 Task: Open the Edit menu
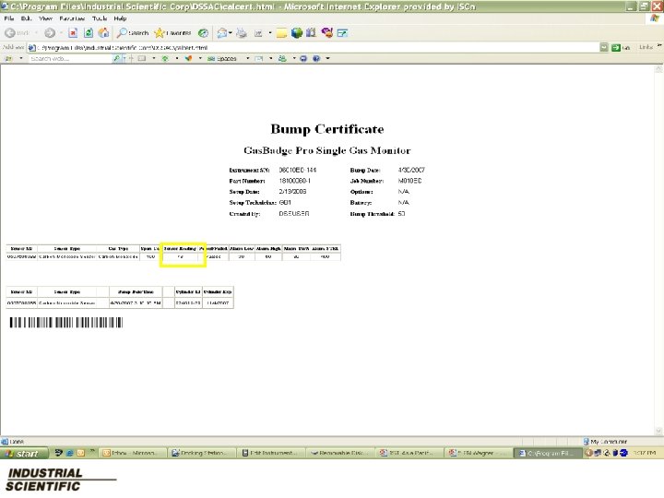point(26,18)
